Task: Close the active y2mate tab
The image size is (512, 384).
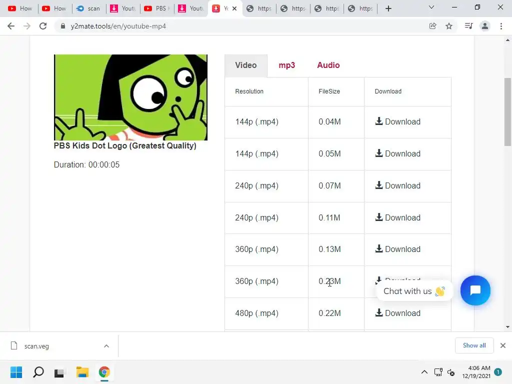Action: coord(234,8)
